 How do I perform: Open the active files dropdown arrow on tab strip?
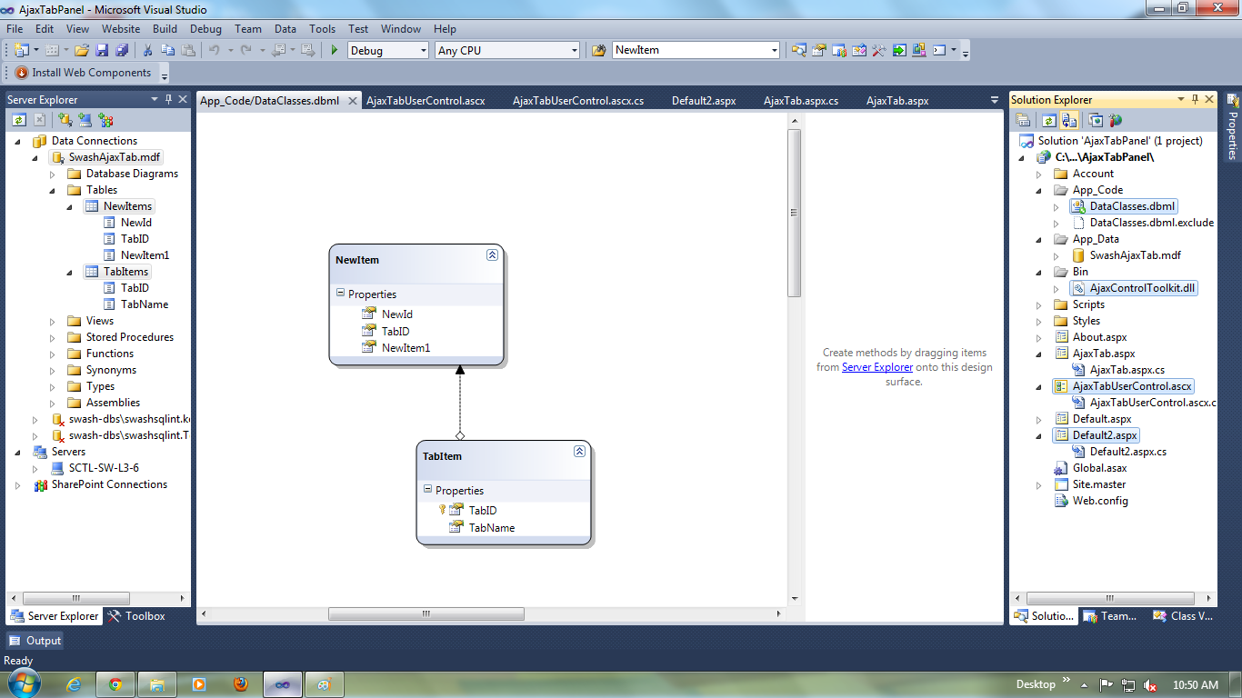tap(994, 100)
